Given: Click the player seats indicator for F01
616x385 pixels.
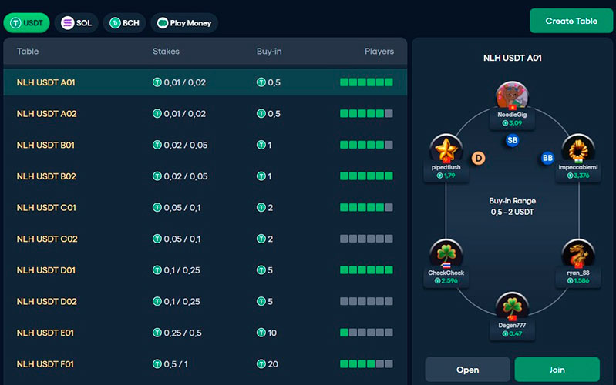Looking at the screenshot, I should pos(366,364).
